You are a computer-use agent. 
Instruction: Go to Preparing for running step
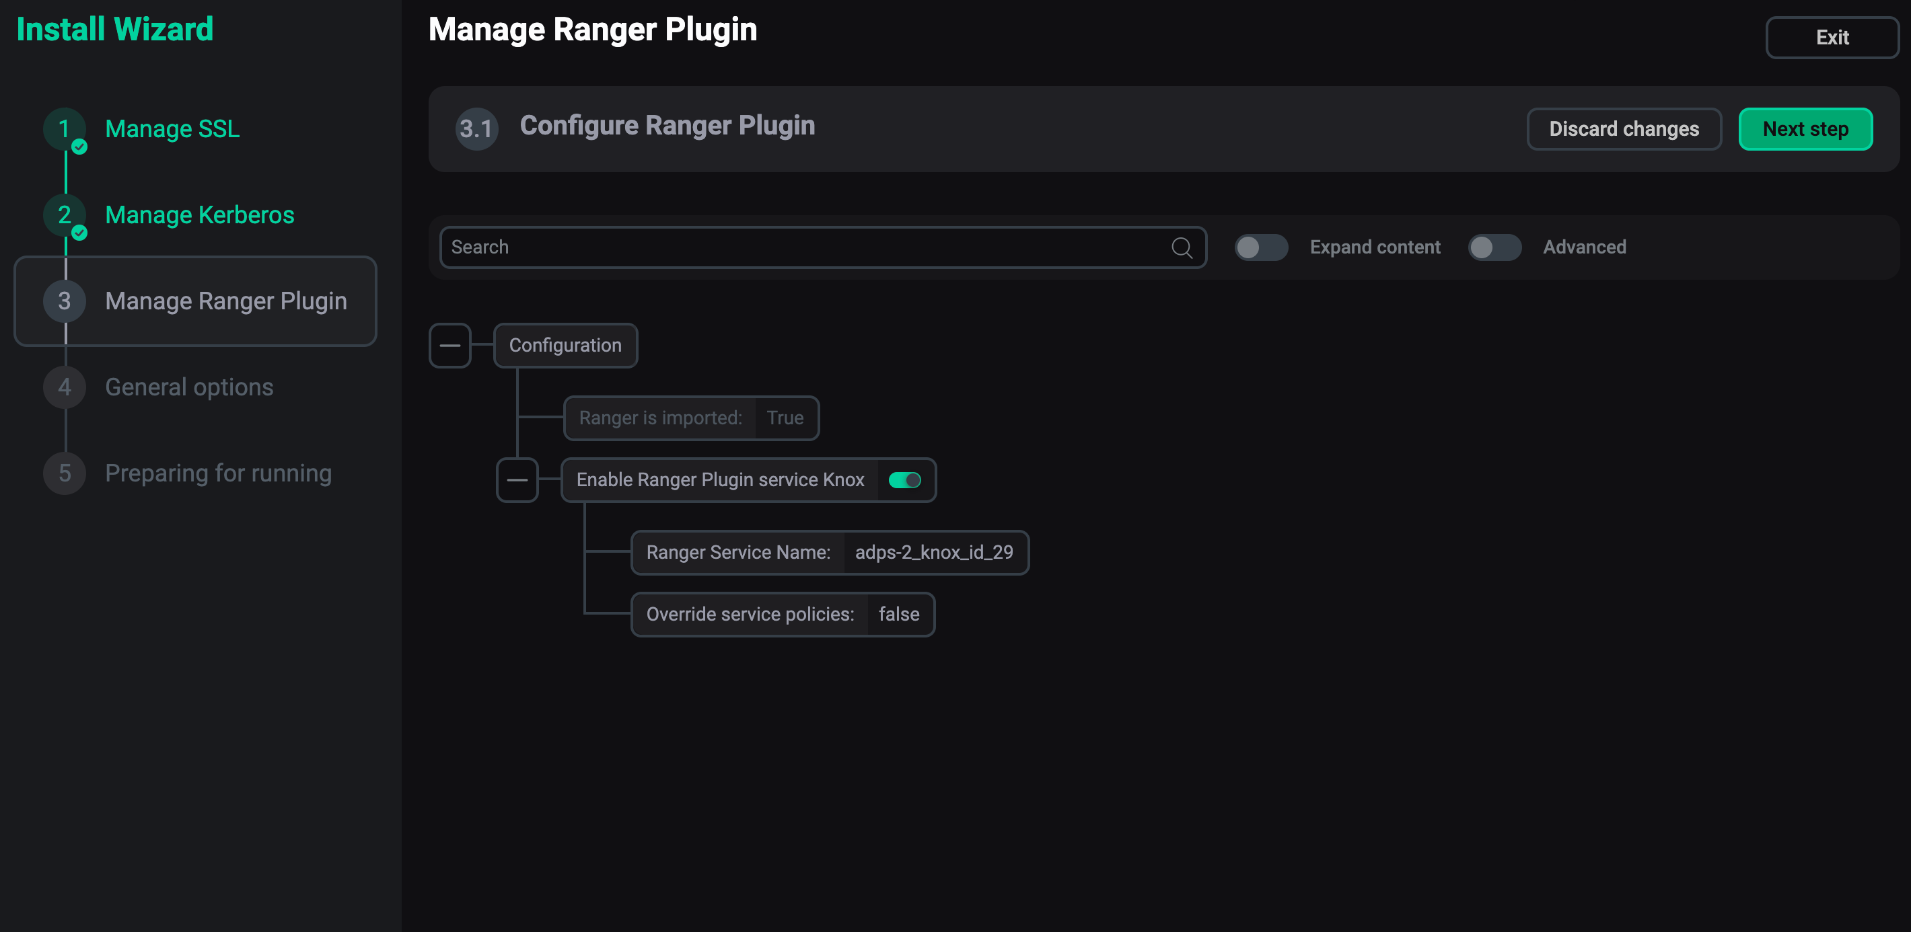pyautogui.click(x=218, y=473)
